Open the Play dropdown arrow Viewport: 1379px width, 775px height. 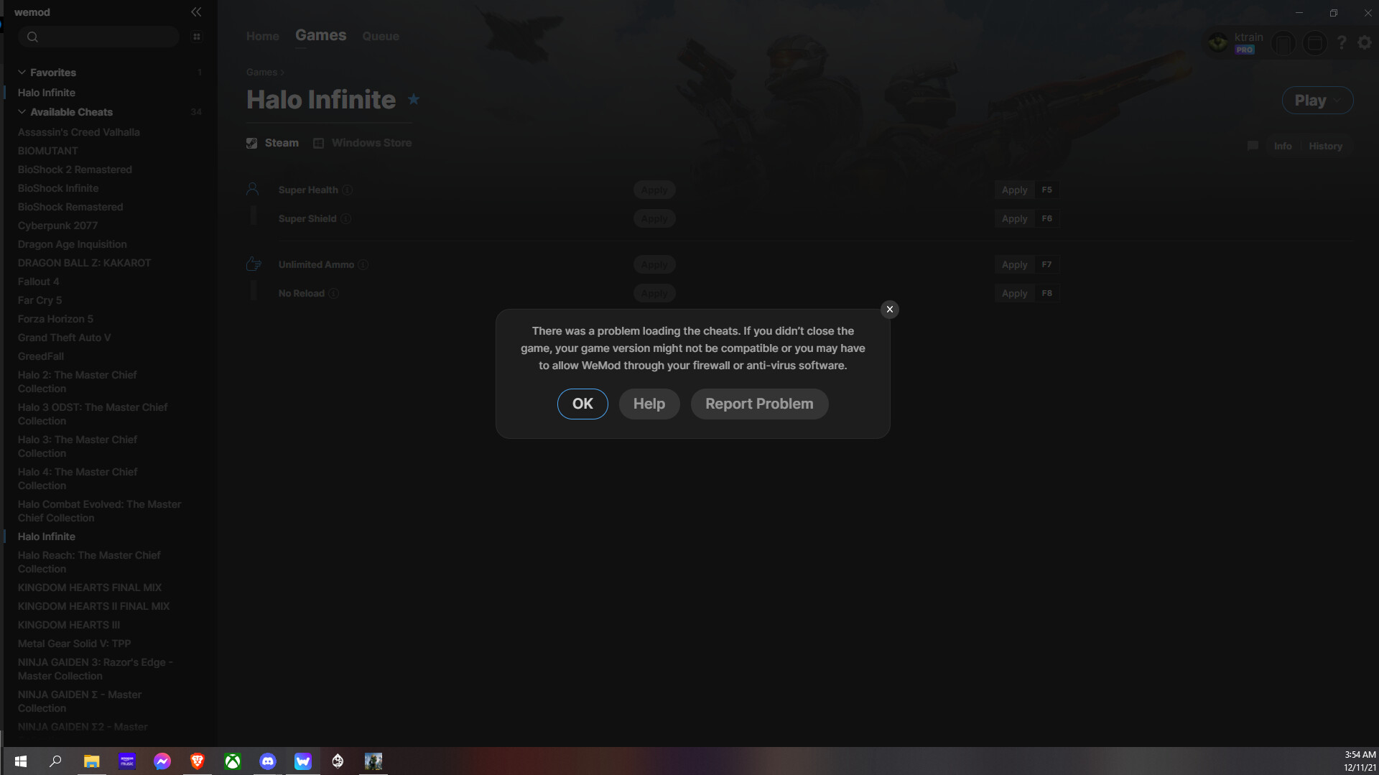tap(1337, 100)
